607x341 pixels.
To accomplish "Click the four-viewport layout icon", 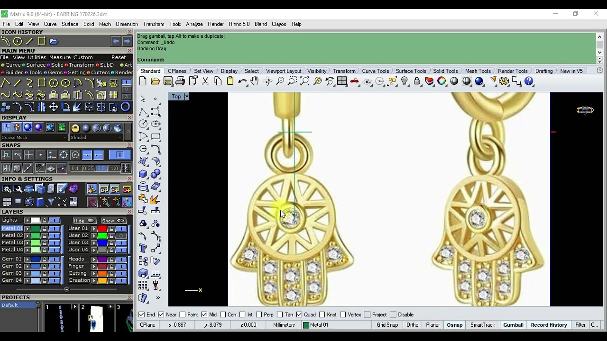I will click(342, 81).
